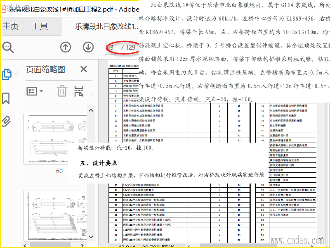Open the thumbnail options dropdown menu
Image resolution: width=330 pixels, height=248 pixels.
click(35, 91)
